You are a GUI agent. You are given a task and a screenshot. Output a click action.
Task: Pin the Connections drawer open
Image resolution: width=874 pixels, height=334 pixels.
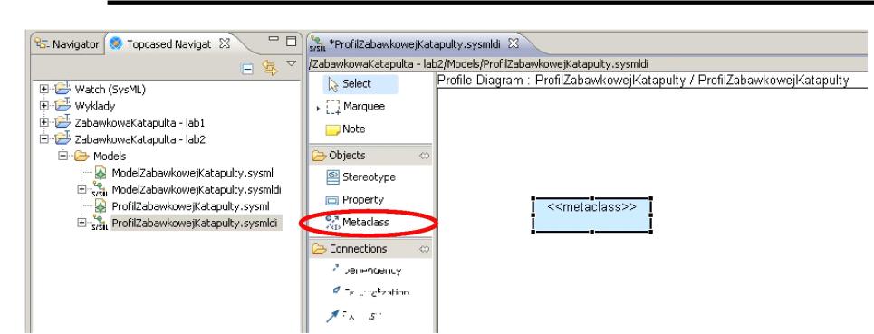point(425,249)
